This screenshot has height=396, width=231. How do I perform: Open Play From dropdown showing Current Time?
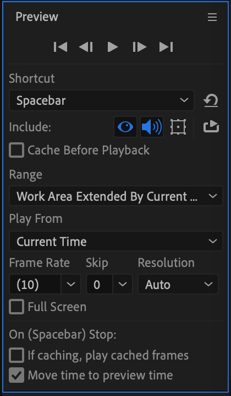[x=116, y=241]
